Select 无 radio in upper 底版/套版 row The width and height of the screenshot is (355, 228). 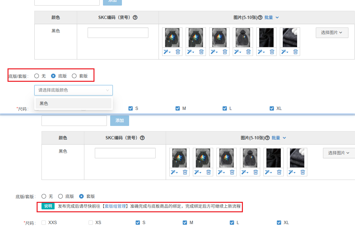[x=37, y=76]
